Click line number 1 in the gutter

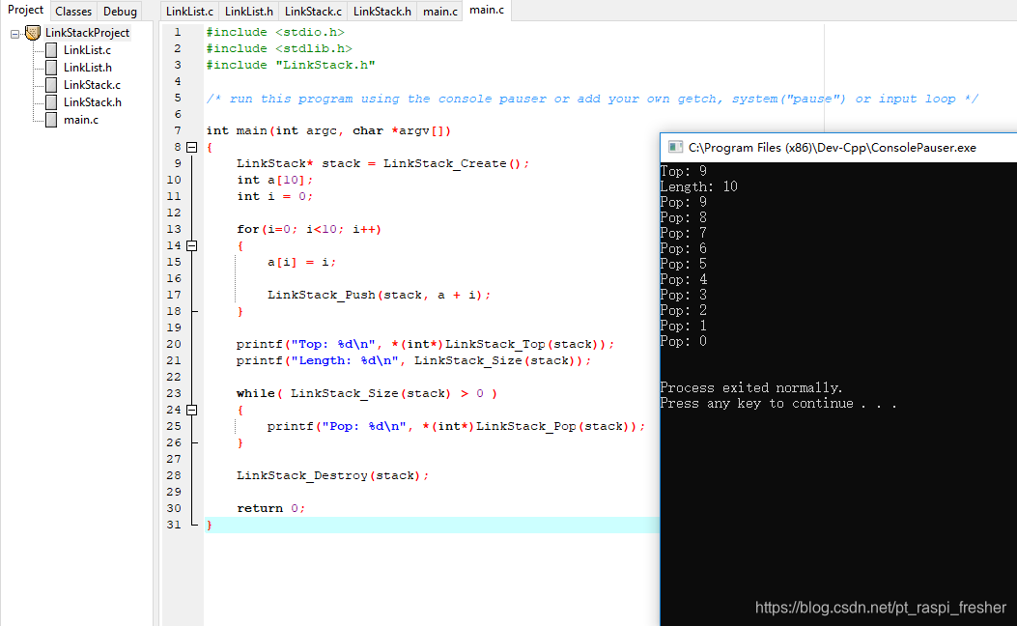pyautogui.click(x=178, y=32)
